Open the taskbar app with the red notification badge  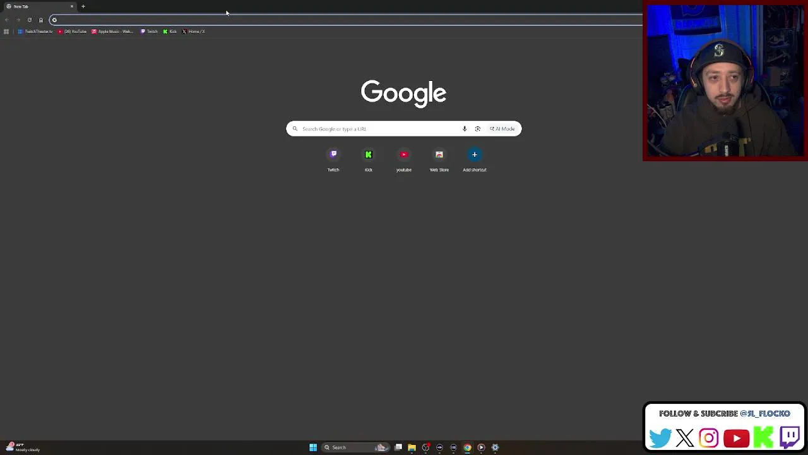point(426,447)
